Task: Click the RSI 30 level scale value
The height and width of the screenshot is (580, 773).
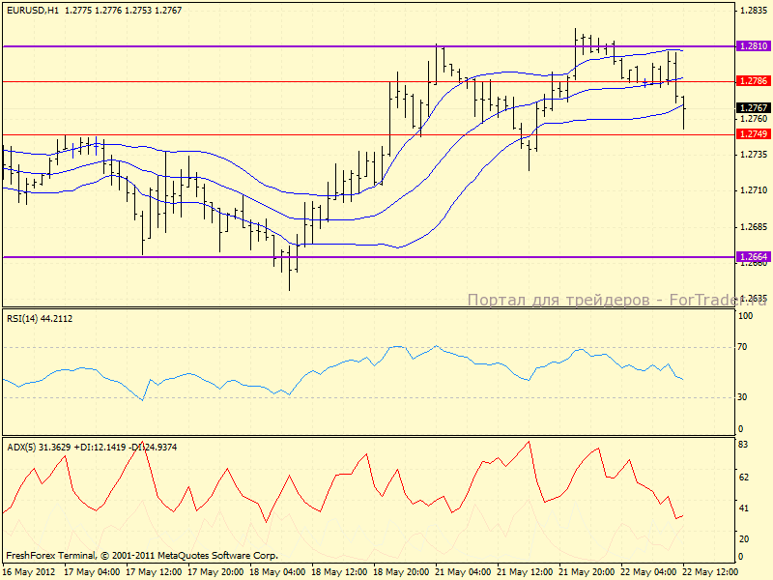Action: coord(745,396)
